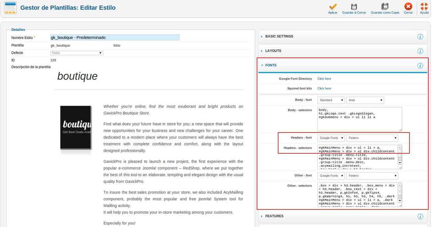
Task: Click the Body selectors text area
Action: 359,119
